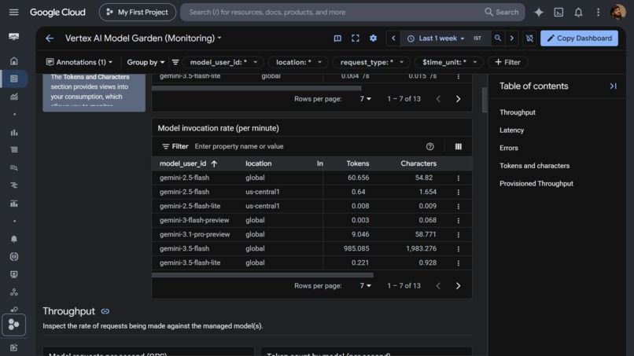Screen dimensions: 634x356
Task: Open $time_unit filter dropdown
Action: (449, 62)
